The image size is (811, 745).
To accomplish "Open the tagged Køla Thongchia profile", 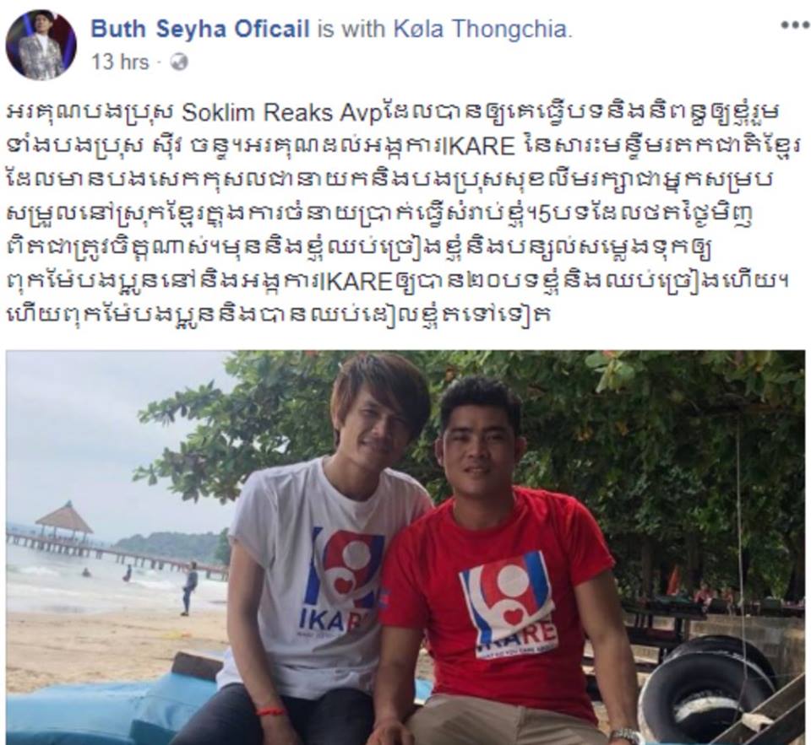I will (482, 29).
